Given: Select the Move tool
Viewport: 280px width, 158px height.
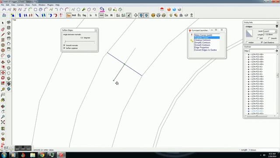Looking at the screenshot, I should pos(3,72).
